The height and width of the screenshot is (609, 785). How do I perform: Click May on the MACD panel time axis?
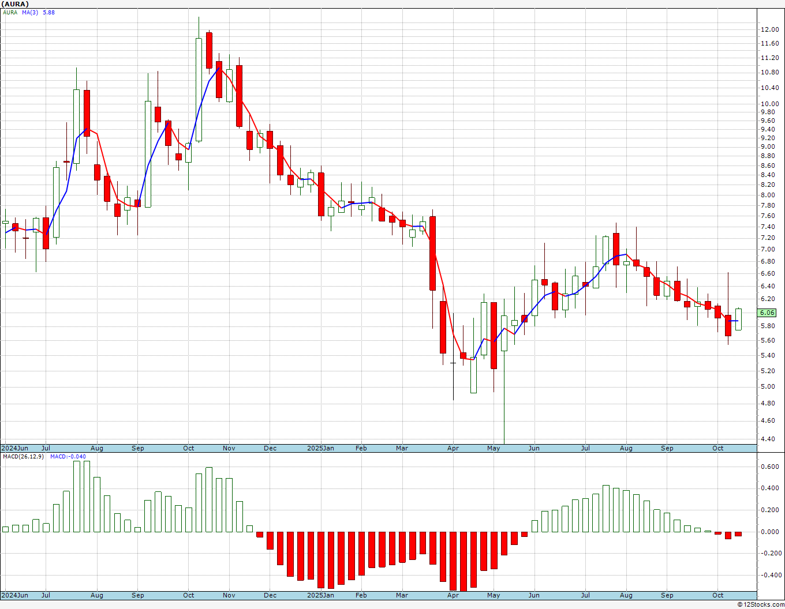coord(494,595)
